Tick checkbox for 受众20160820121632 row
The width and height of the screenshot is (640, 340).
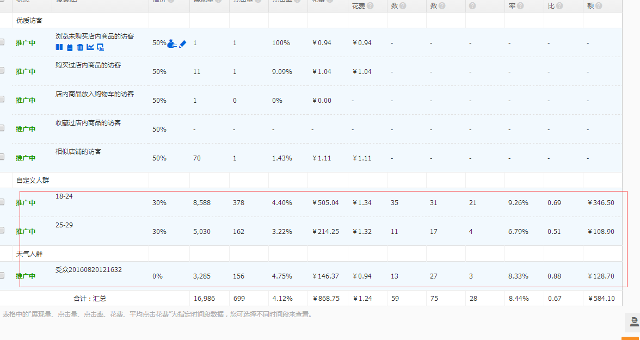coord(2,275)
